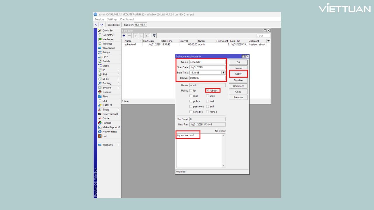374x210 pixels.
Task: Open the Log entry in sidebar
Action: click(x=105, y=101)
